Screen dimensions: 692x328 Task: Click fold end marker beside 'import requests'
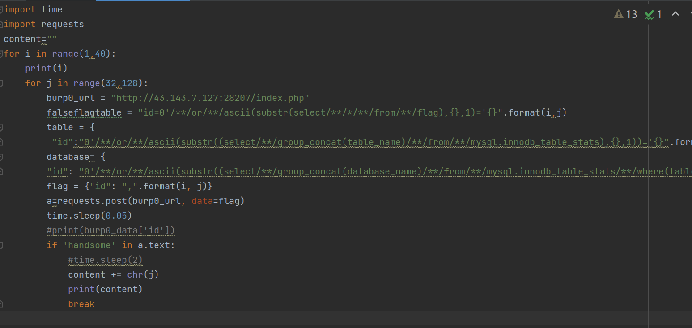point(2,24)
